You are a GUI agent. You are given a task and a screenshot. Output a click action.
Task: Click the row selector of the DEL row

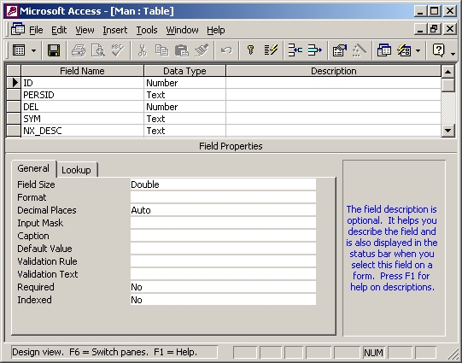tap(14, 107)
